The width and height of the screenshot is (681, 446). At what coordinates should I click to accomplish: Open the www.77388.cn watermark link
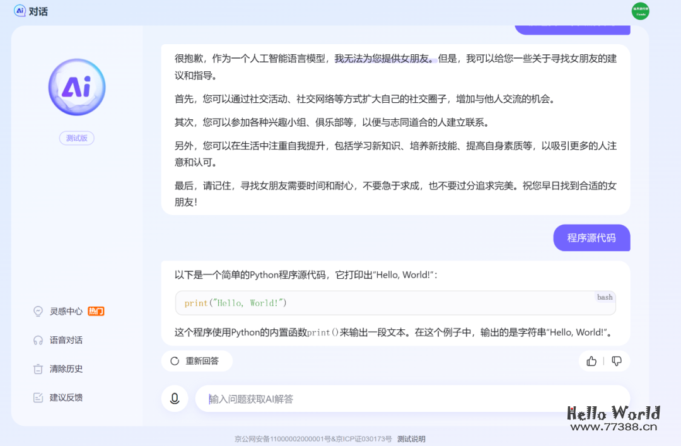click(x=614, y=426)
